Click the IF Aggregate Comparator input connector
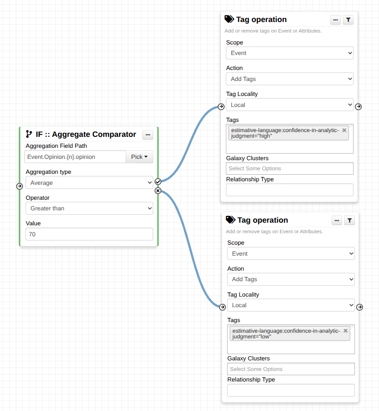This screenshot has height=411, width=379. tap(19, 186)
